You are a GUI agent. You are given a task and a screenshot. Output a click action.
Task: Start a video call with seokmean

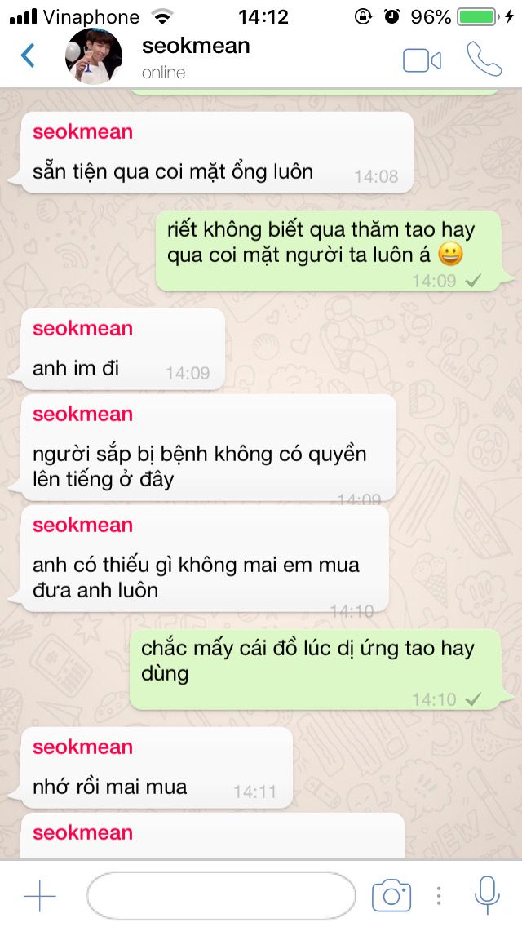click(422, 60)
